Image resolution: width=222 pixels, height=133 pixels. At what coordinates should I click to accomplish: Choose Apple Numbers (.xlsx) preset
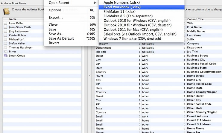[x=142, y=2]
